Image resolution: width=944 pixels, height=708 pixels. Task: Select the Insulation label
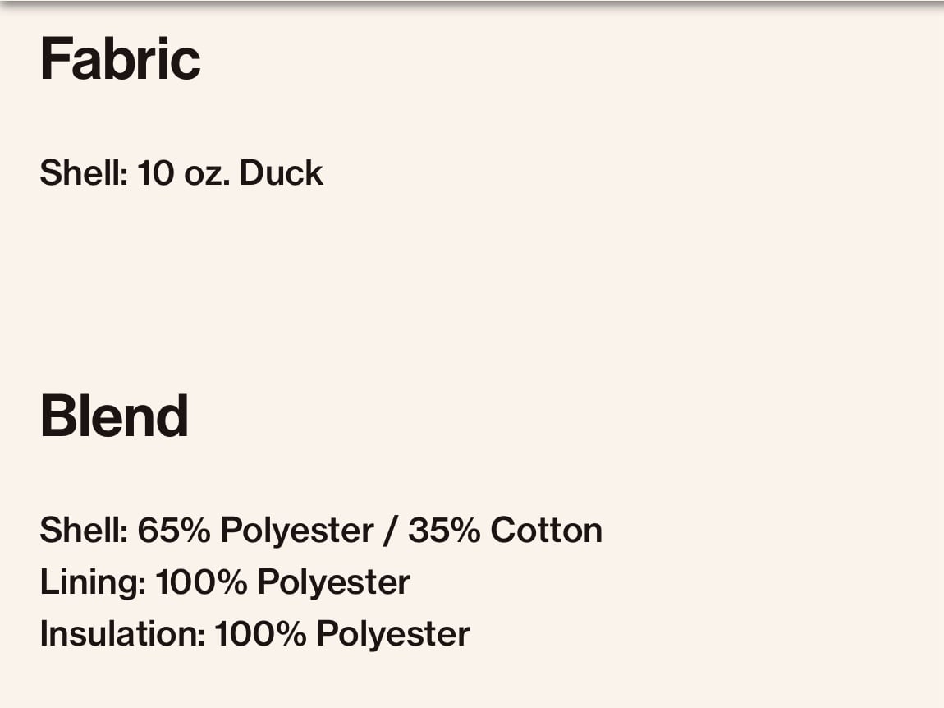(123, 634)
